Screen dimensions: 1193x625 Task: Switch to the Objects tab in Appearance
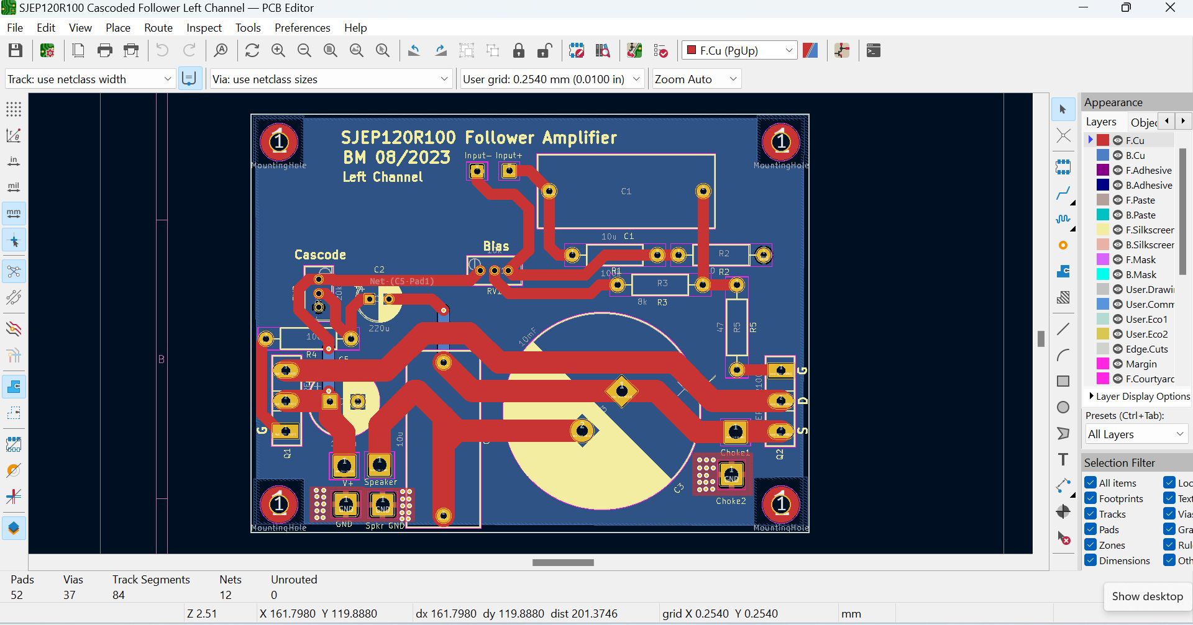tap(1143, 122)
